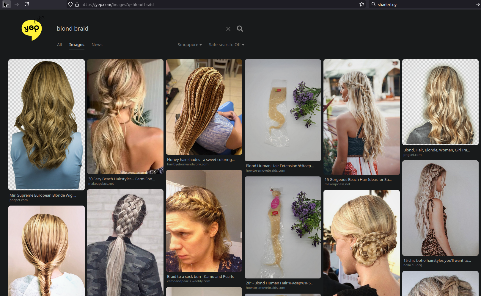Viewport: 481px width, 296px height.
Task: Open the braided low bun image
Action: click(361, 243)
